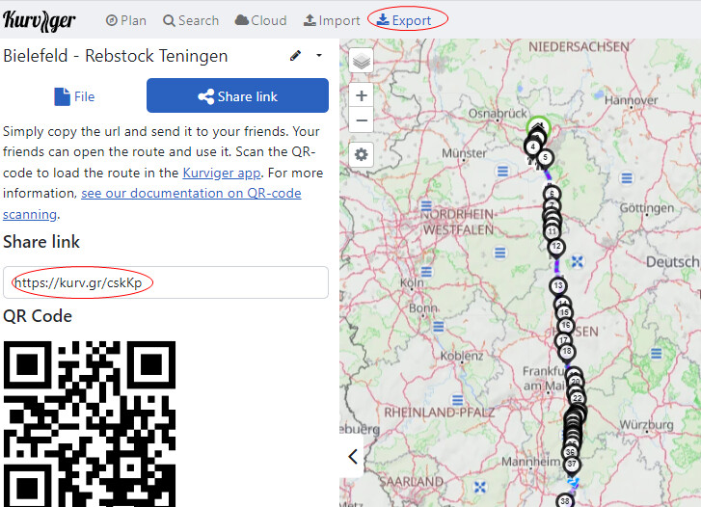Click waypoint marker 13 on the map
The image size is (701, 507).
[558, 286]
